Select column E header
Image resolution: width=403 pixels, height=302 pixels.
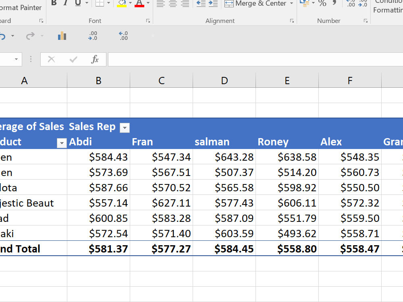287,81
